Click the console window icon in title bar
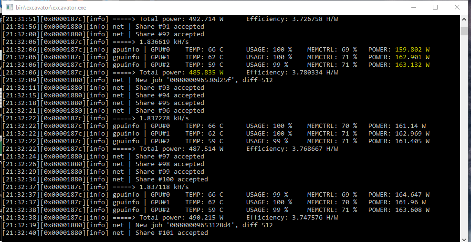This screenshot has width=471, height=242. pyautogui.click(x=10, y=7)
